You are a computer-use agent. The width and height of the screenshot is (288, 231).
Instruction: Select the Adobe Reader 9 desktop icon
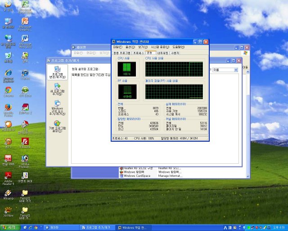tap(8, 179)
